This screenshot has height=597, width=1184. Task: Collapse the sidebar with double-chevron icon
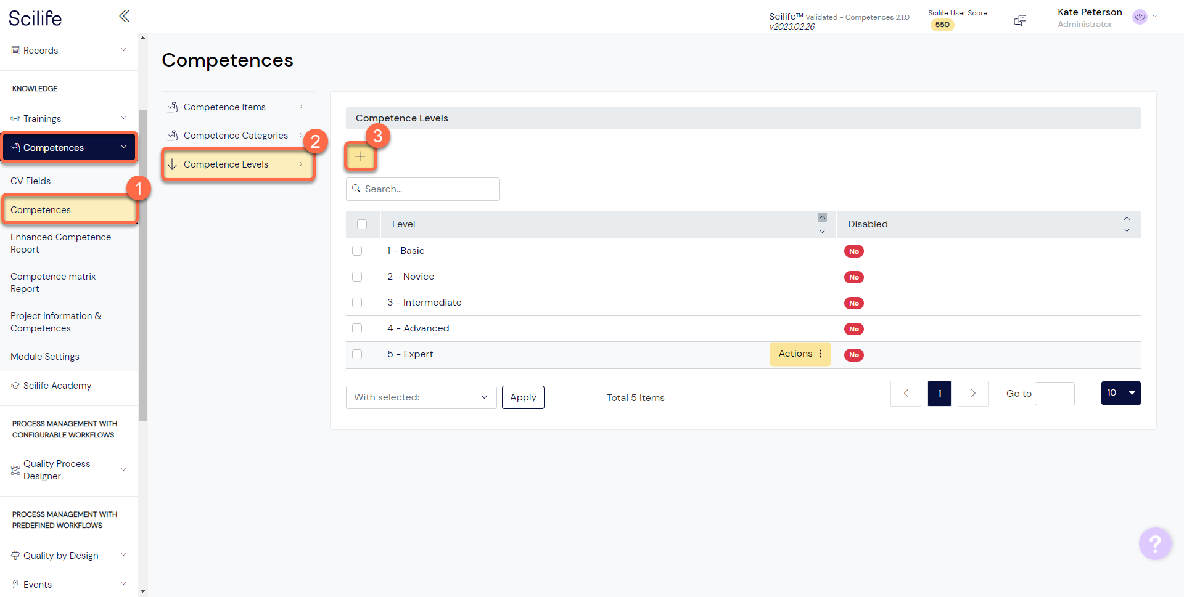[x=124, y=16]
